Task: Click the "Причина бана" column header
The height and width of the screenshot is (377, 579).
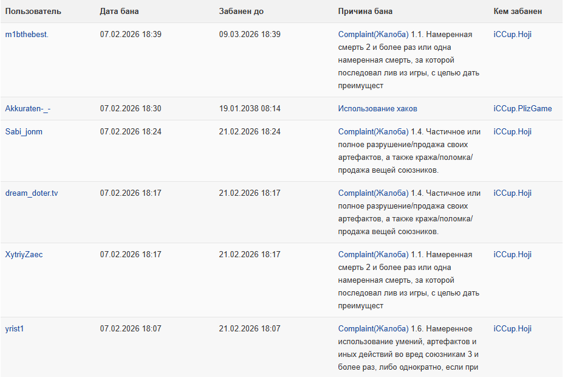Action: (365, 12)
